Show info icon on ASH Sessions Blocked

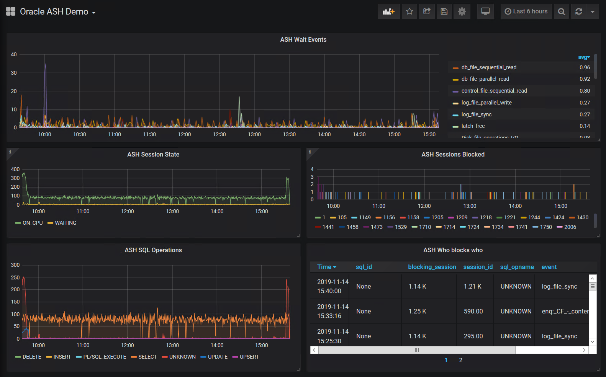310,152
